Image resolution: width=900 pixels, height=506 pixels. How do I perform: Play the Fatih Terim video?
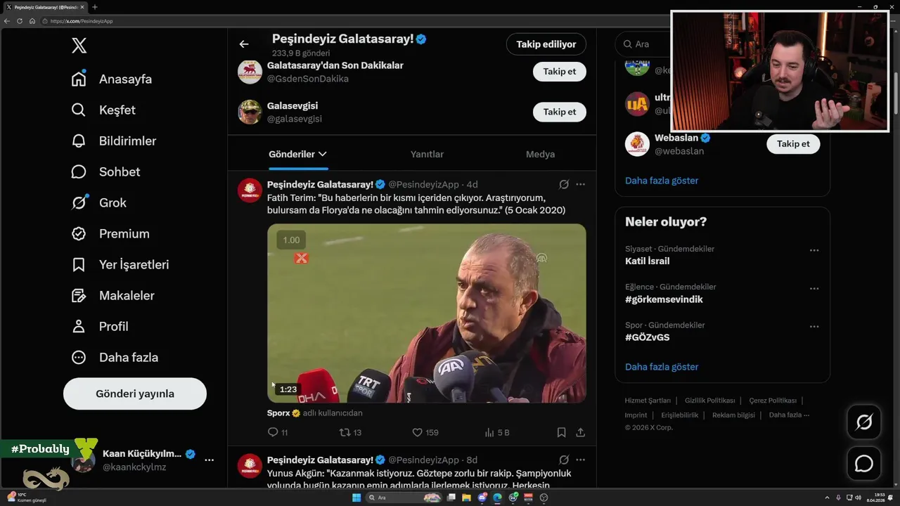pyautogui.click(x=426, y=313)
